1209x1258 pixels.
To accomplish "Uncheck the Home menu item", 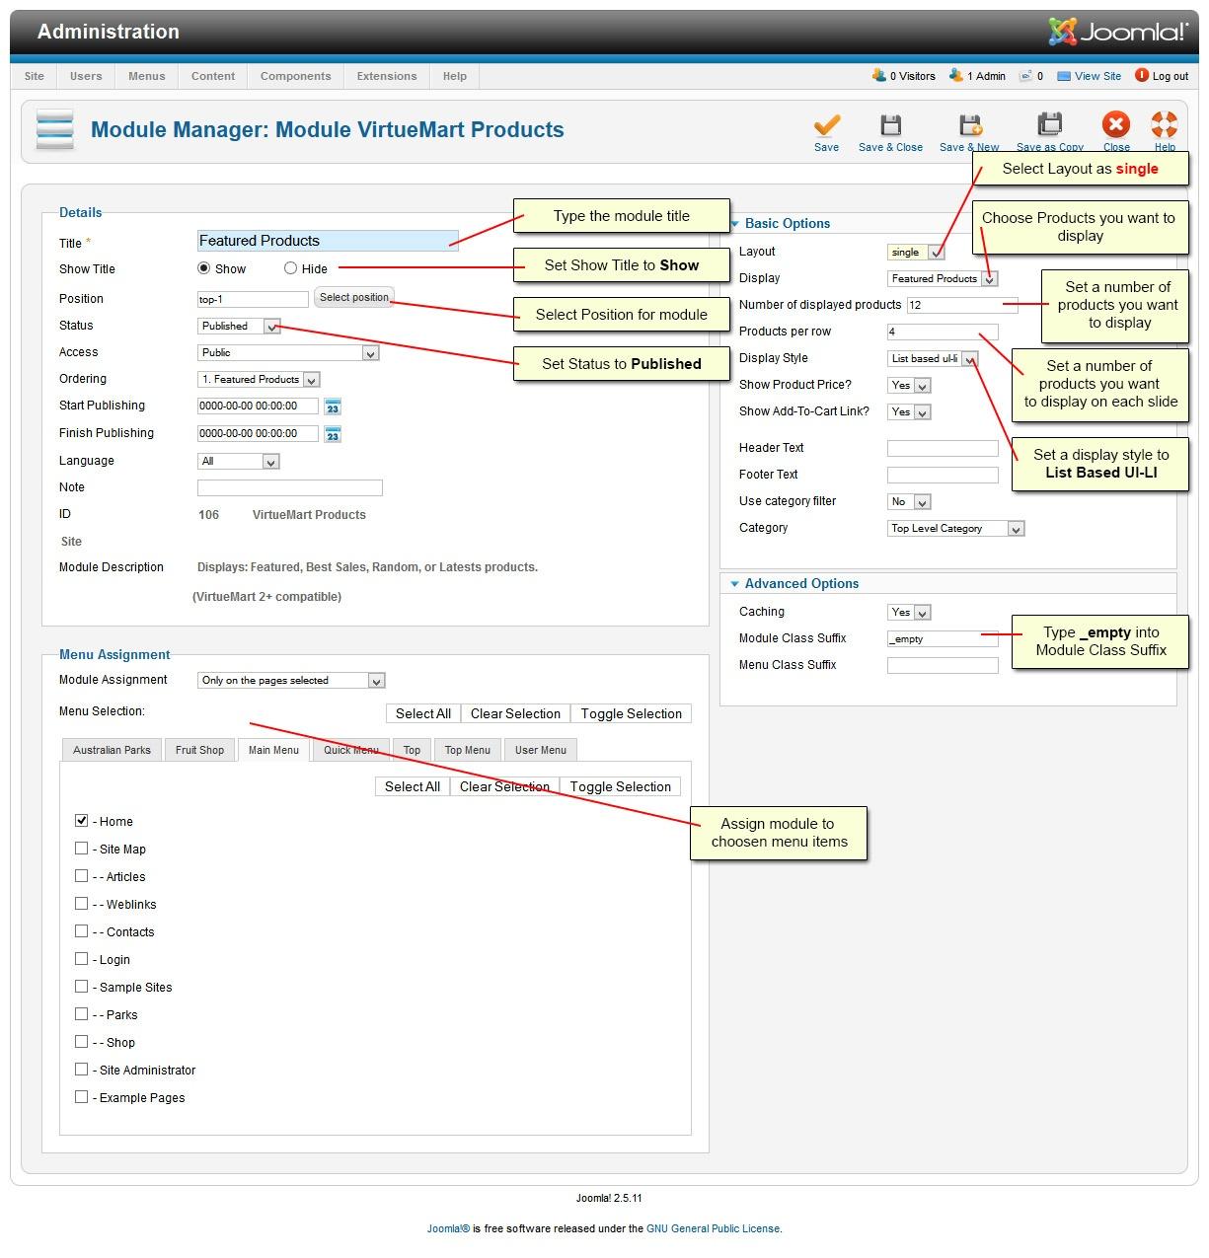I will 82,820.
